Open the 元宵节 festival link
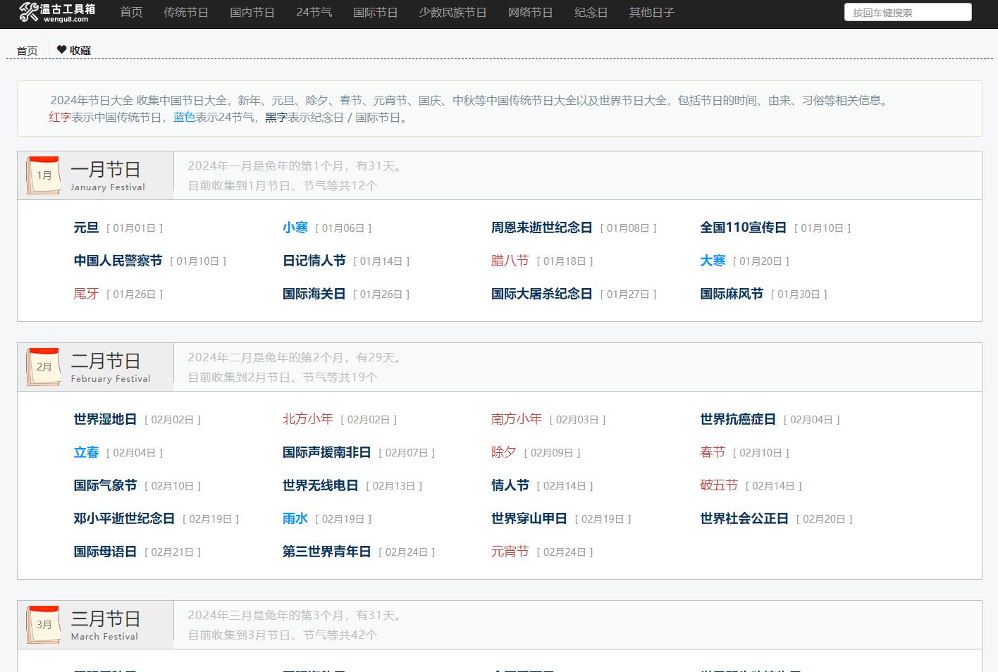 click(510, 552)
